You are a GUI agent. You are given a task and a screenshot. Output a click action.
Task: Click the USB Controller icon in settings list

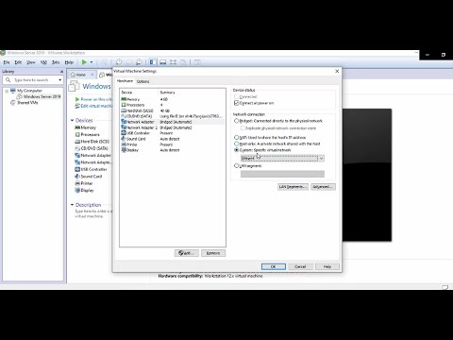pos(124,133)
